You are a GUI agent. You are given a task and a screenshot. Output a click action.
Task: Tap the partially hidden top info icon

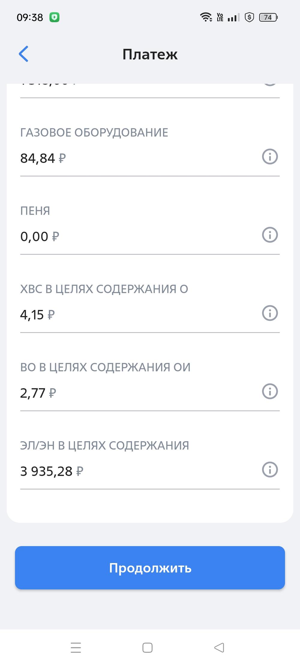tap(270, 85)
